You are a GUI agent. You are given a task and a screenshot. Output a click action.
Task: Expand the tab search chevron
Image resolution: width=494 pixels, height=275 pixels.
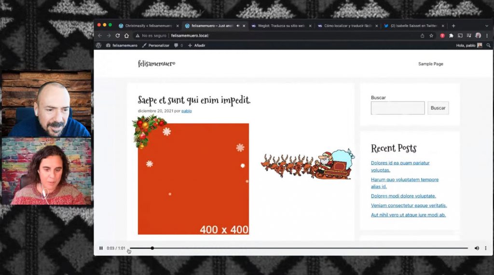(x=486, y=26)
